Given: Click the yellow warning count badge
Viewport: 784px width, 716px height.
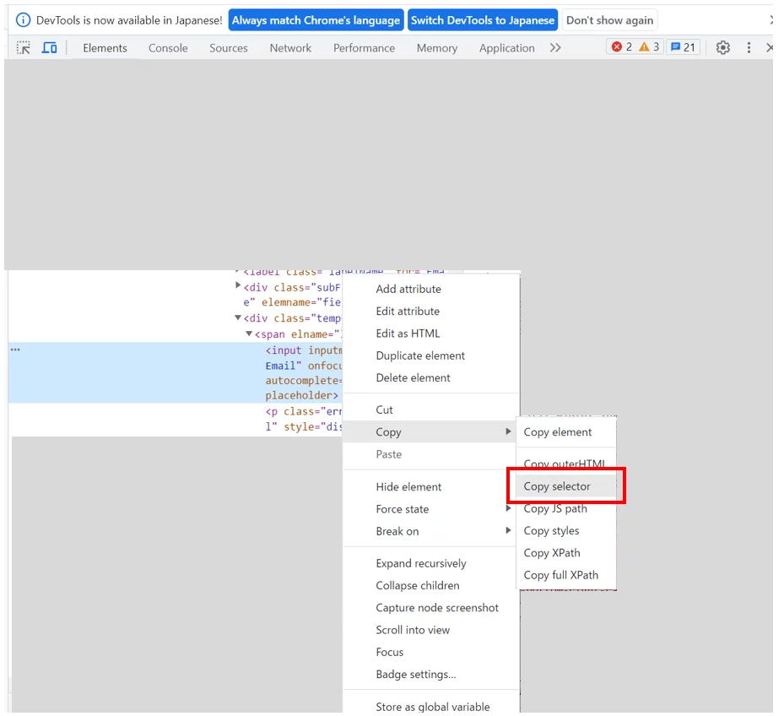Looking at the screenshot, I should [649, 47].
